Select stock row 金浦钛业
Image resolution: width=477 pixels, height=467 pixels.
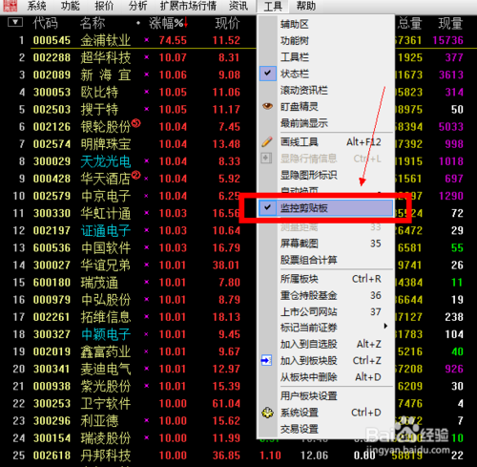pos(105,40)
